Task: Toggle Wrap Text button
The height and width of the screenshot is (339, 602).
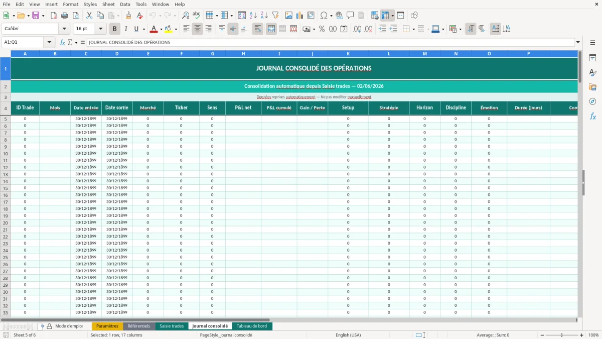Action: point(258,29)
